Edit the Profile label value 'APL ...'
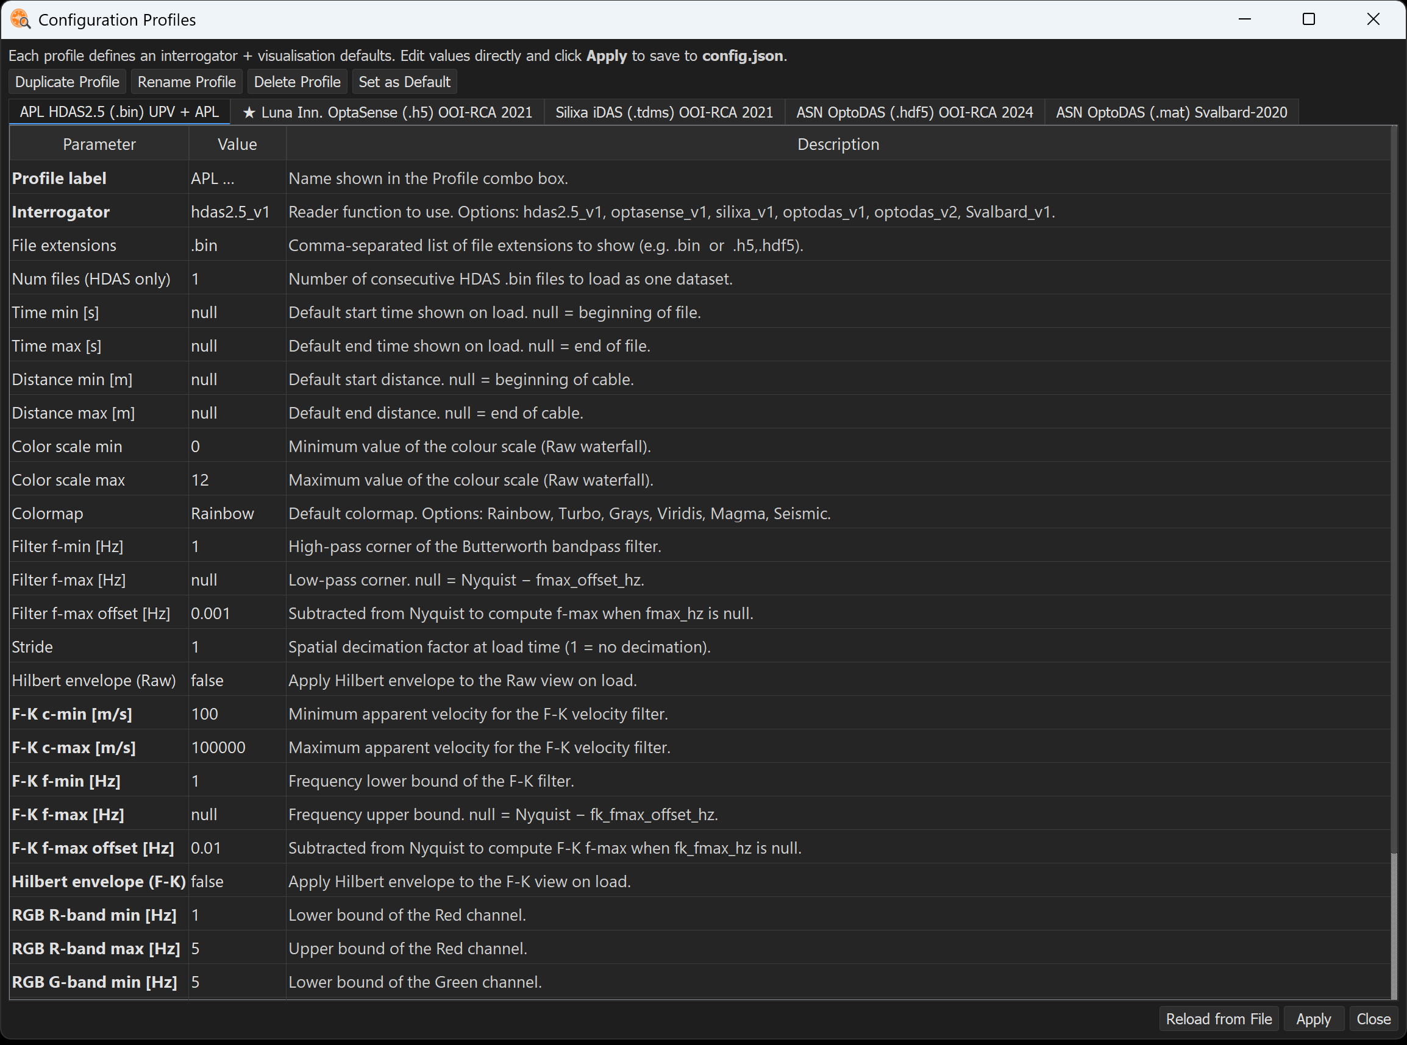Image resolution: width=1407 pixels, height=1045 pixels. click(x=237, y=179)
